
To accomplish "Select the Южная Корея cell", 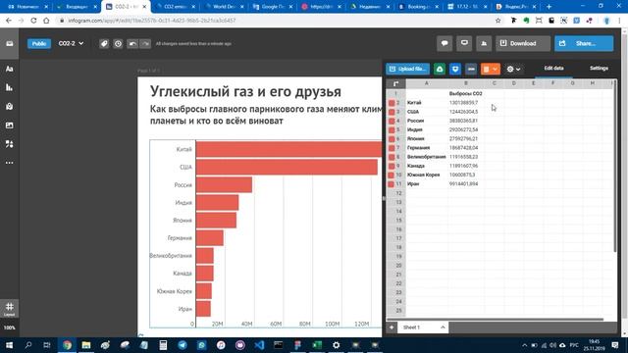I will pos(426,175).
